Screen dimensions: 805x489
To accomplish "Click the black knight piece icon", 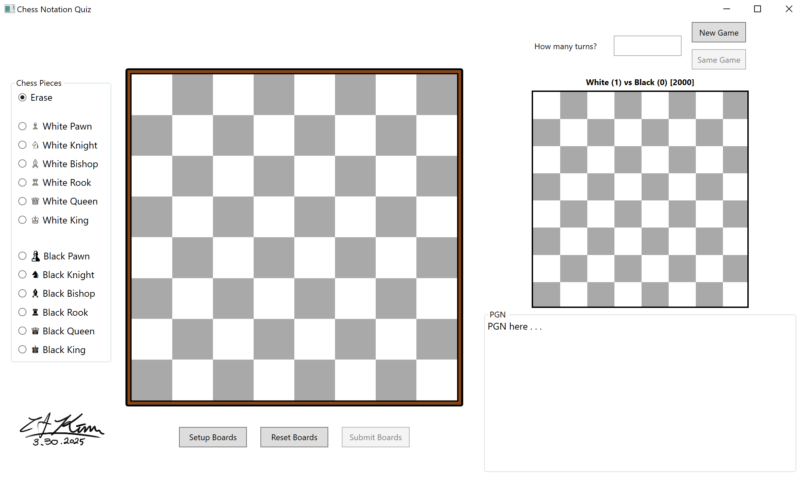I will coord(35,275).
